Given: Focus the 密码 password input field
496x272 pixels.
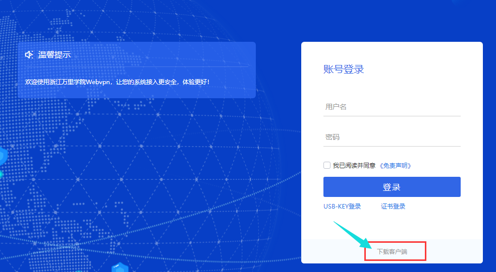Looking at the screenshot, I should pos(392,137).
